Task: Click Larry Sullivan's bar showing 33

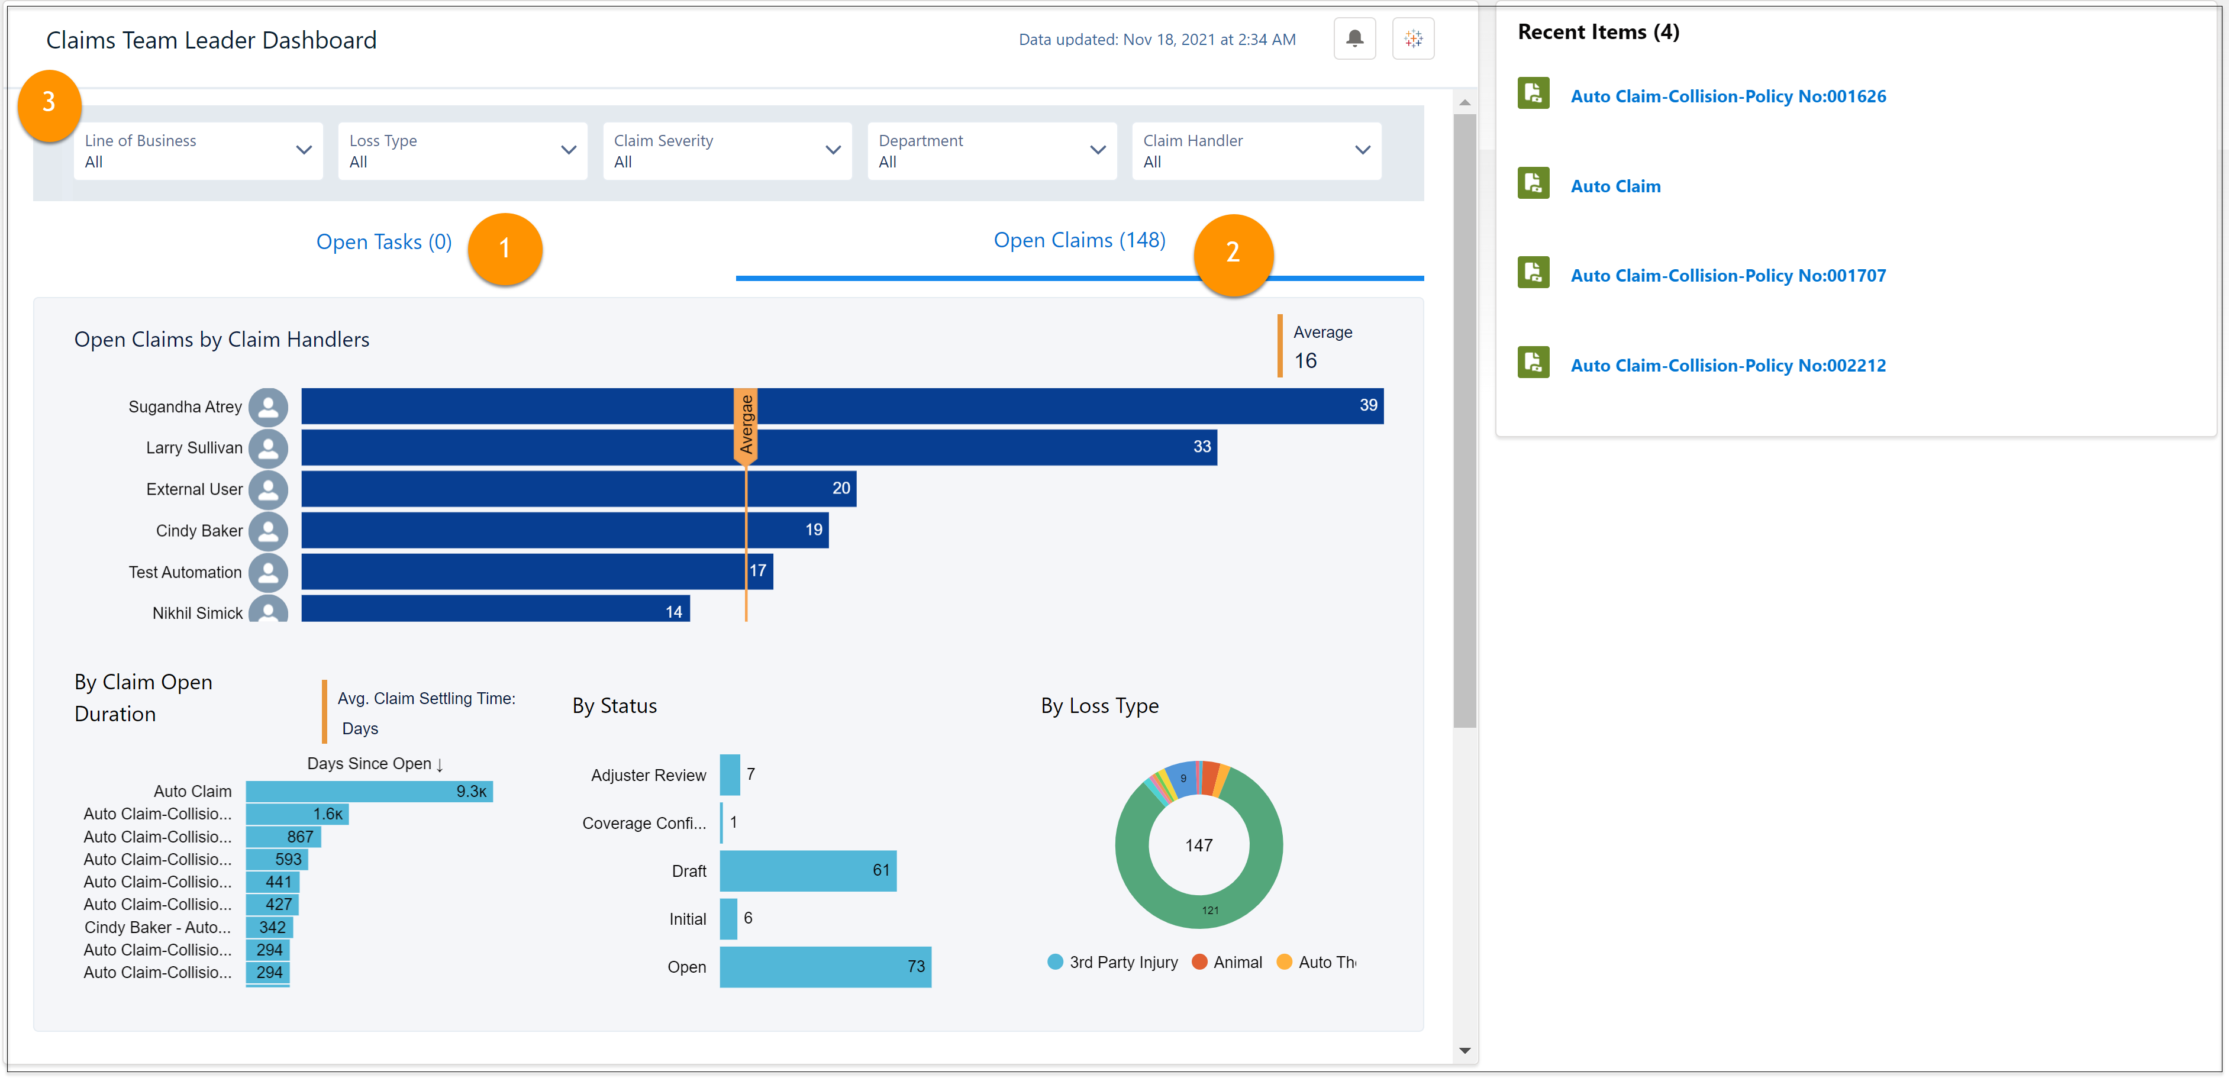Action: (760, 447)
